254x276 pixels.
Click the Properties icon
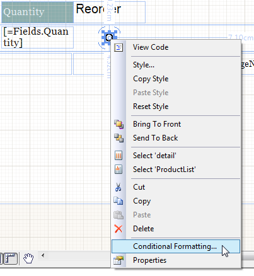pos(118,260)
